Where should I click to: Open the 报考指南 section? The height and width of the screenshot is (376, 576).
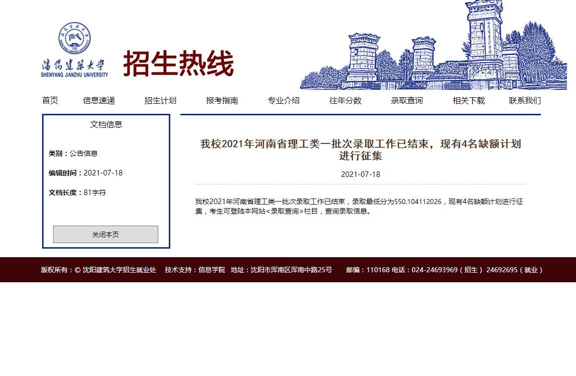222,101
